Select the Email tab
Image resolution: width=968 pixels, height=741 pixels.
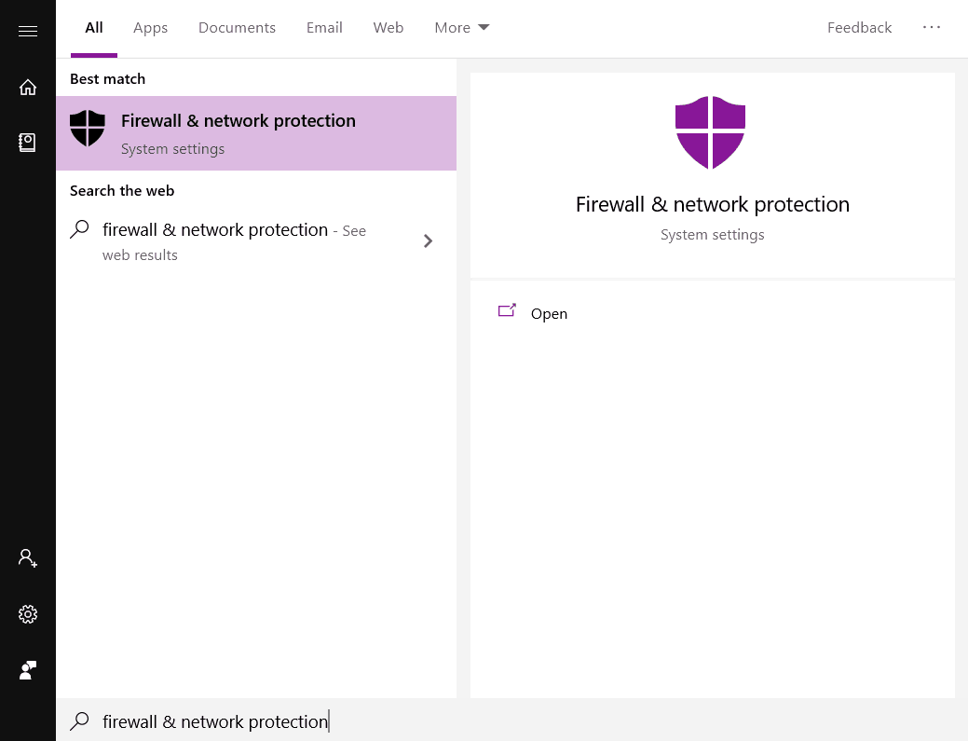324,28
